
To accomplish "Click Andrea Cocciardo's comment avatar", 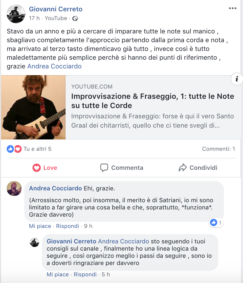I will (14, 188).
